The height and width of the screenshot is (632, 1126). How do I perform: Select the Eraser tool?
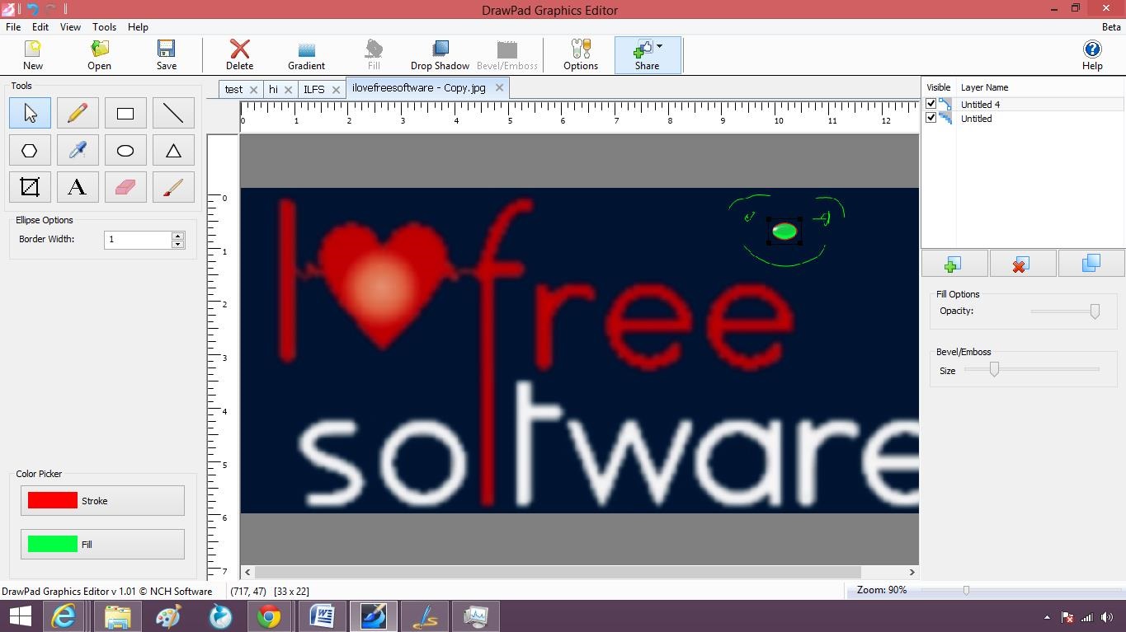click(125, 187)
